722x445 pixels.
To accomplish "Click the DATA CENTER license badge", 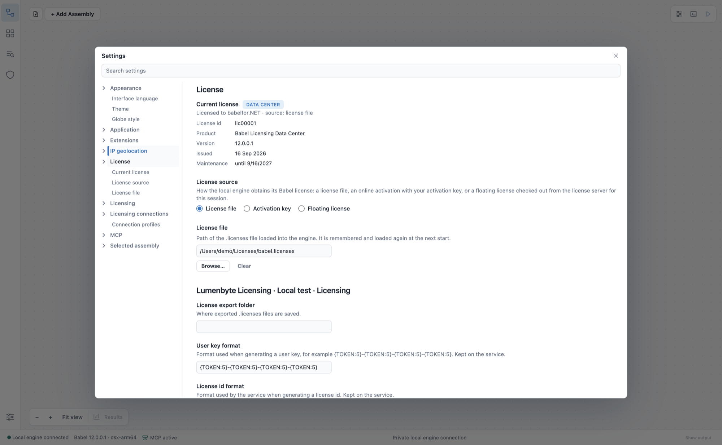I will [x=263, y=104].
